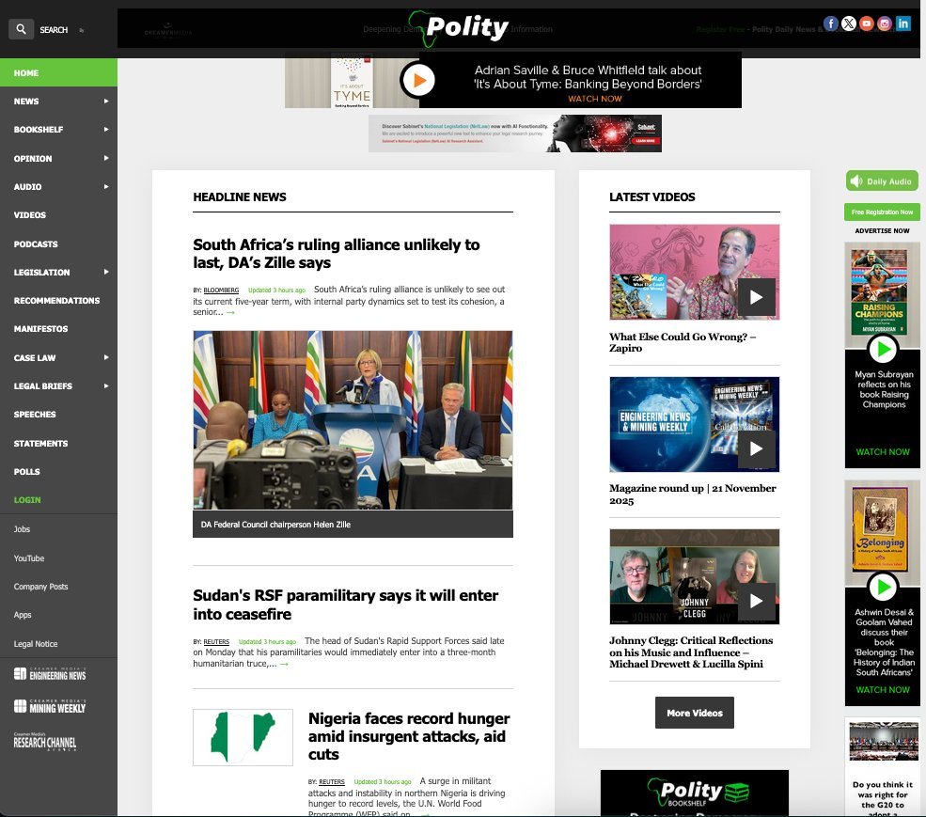Play the Johnny Clegg video
926x817 pixels.
point(756,602)
